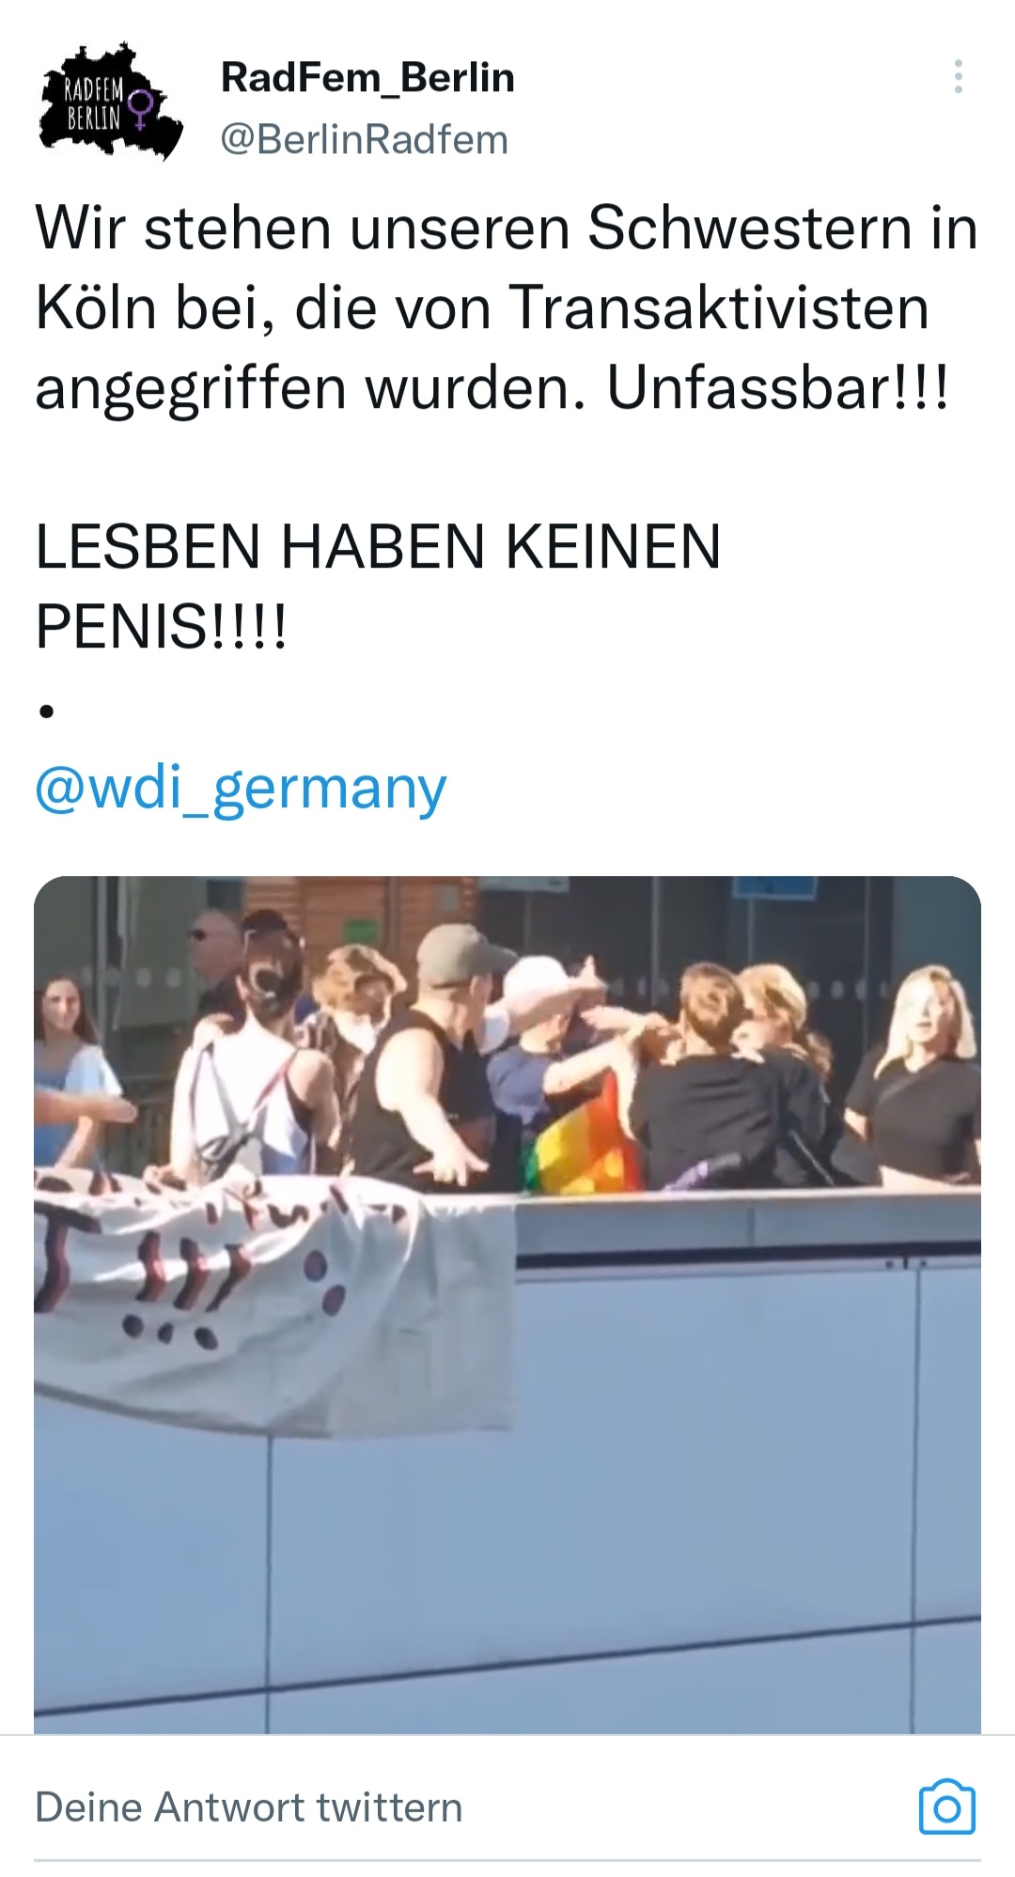Tap the rainbow flag in the video
The height and width of the screenshot is (1877, 1015).
(x=584, y=1136)
